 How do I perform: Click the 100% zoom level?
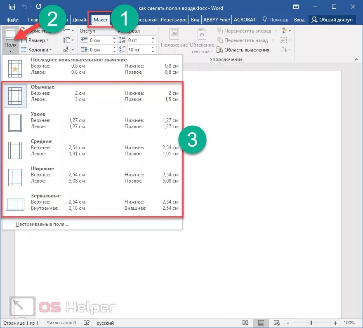[349, 323]
